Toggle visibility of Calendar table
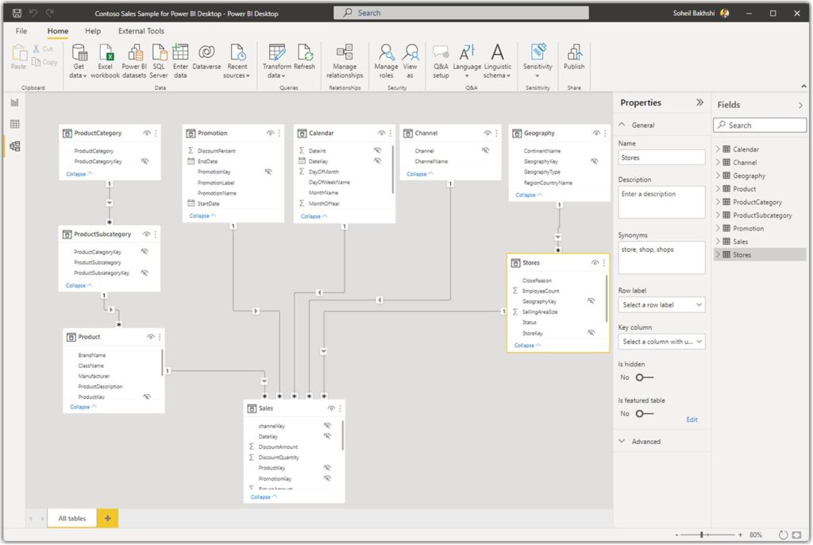The image size is (813, 545). pyautogui.click(x=382, y=133)
